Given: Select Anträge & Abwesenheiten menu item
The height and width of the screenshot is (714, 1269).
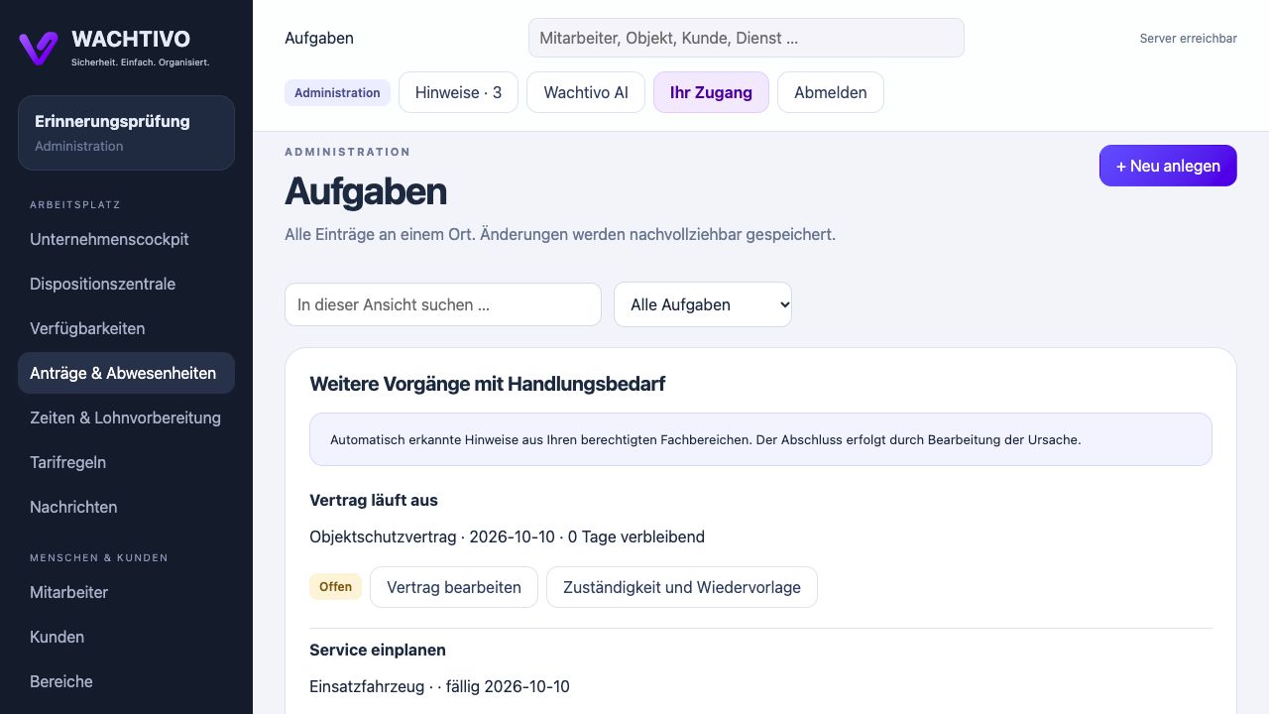Looking at the screenshot, I should click(126, 373).
